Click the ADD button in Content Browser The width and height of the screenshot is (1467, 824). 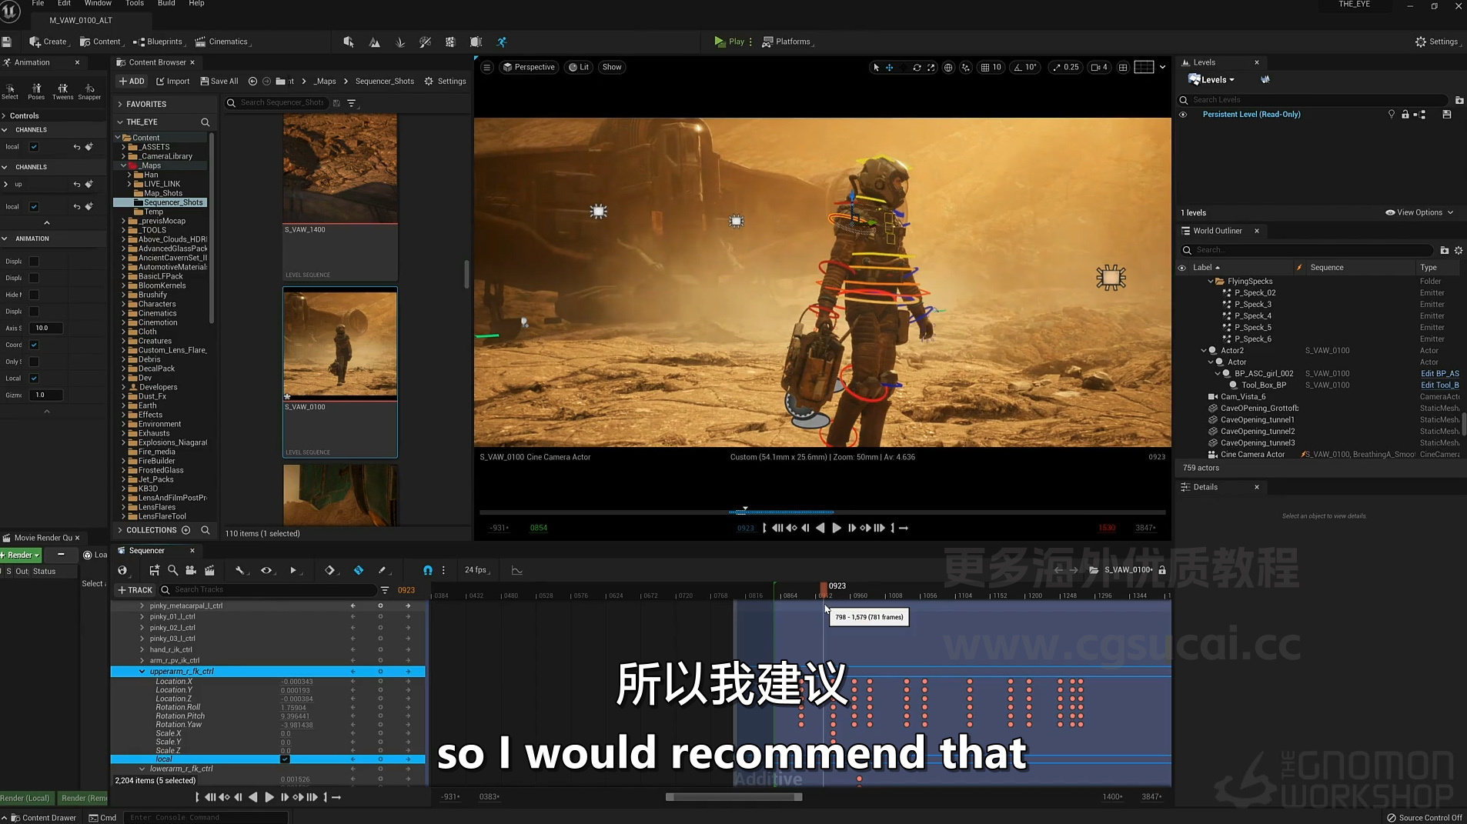(132, 82)
